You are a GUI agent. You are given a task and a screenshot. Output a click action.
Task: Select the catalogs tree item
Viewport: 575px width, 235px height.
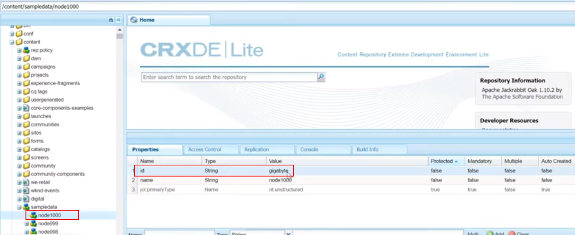click(40, 149)
